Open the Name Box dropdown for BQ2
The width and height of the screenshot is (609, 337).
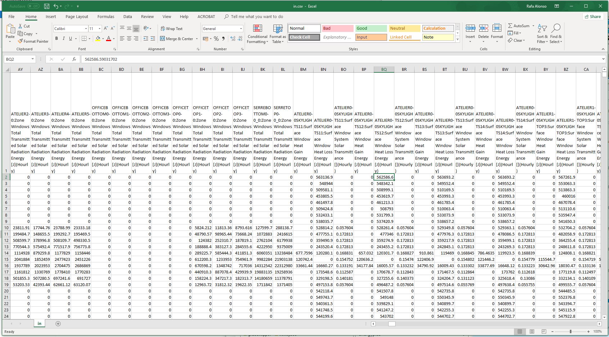click(33, 59)
